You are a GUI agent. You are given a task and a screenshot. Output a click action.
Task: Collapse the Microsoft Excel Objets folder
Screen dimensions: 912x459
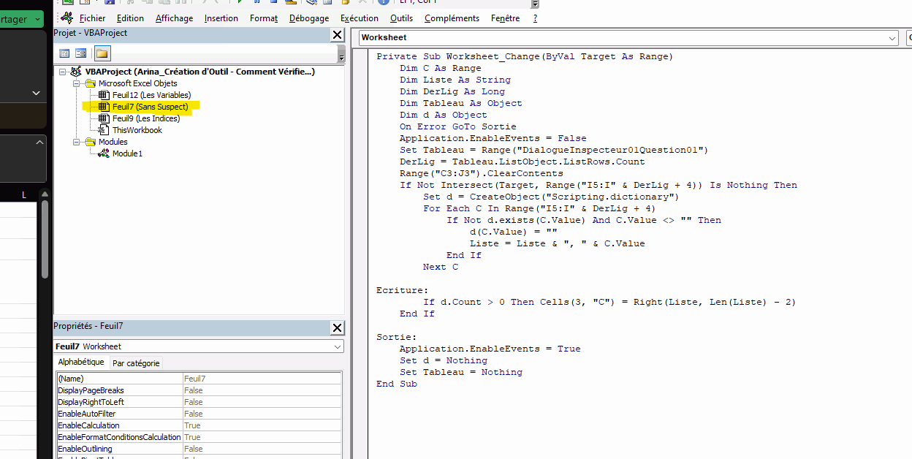75,83
